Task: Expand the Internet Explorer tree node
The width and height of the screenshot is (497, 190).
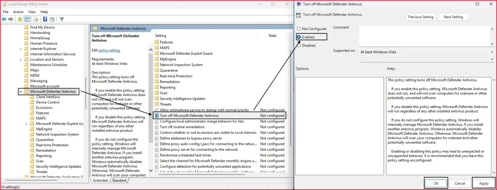Action: (x=20, y=49)
